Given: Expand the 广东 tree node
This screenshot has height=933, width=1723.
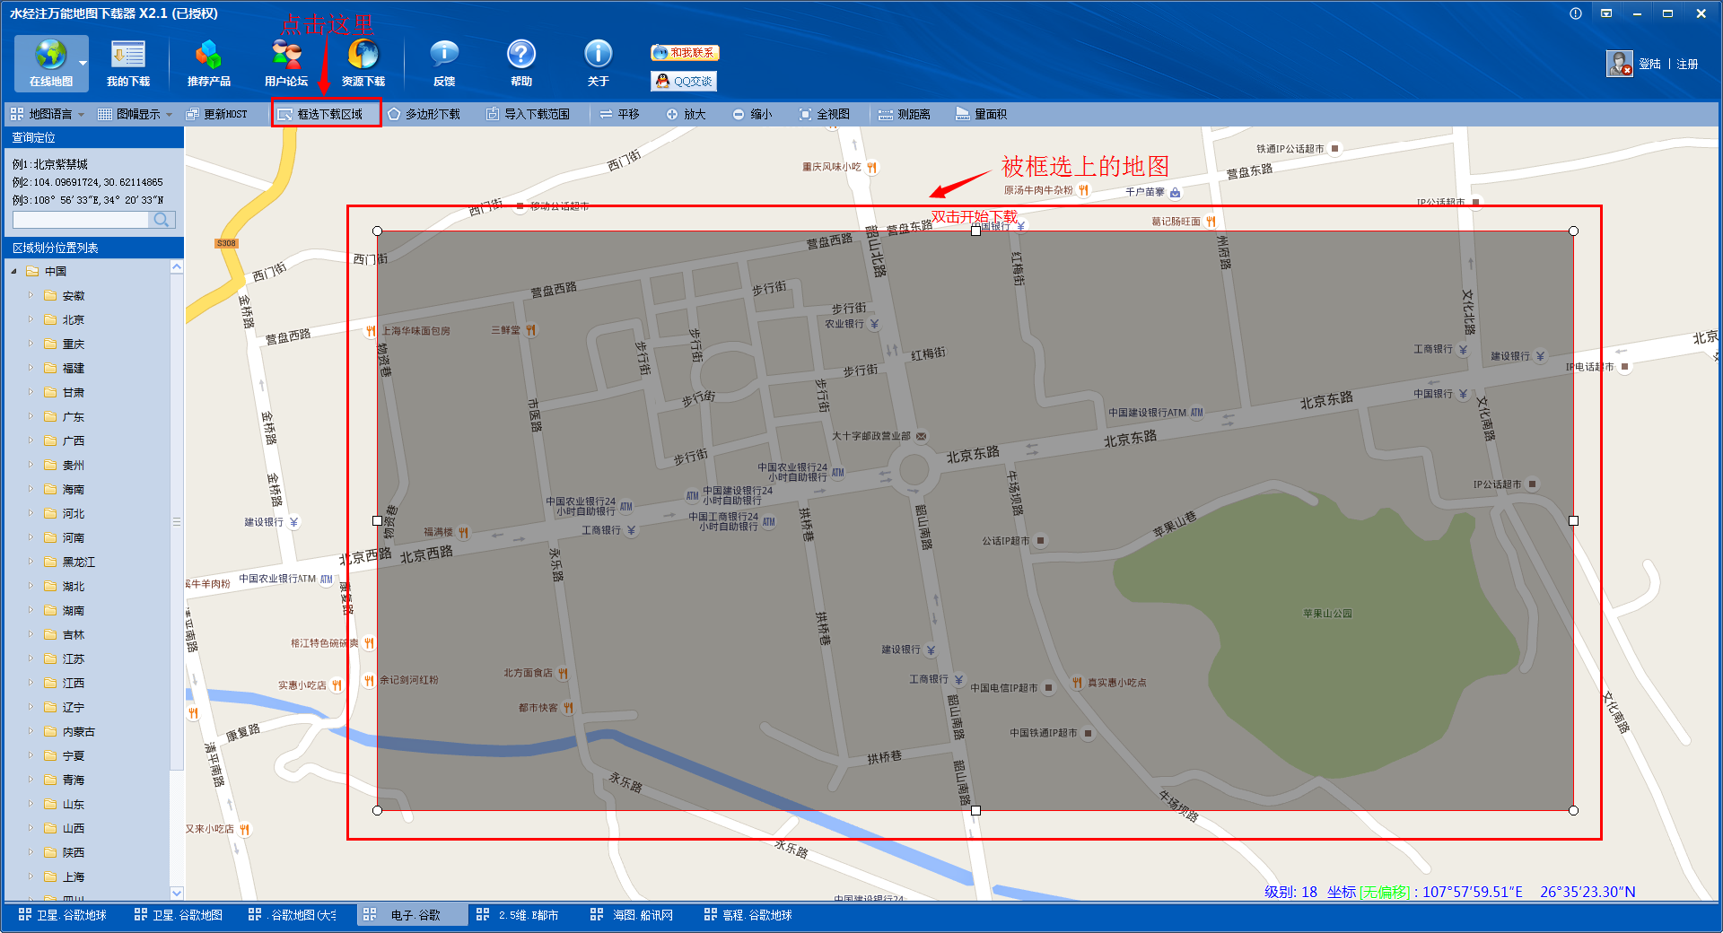Looking at the screenshot, I should point(31,416).
